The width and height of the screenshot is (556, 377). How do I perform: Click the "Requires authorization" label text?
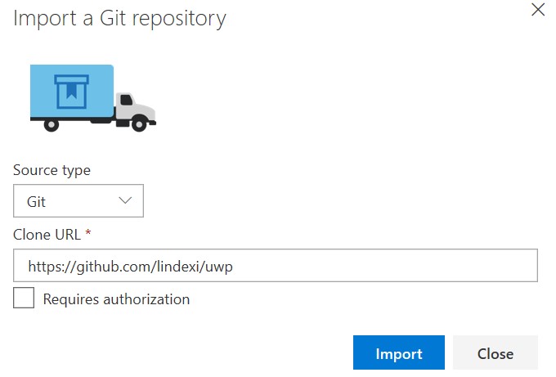coord(116,299)
